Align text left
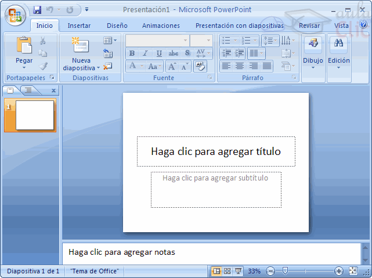The height and width of the screenshot is (278, 372). [x=226, y=66]
